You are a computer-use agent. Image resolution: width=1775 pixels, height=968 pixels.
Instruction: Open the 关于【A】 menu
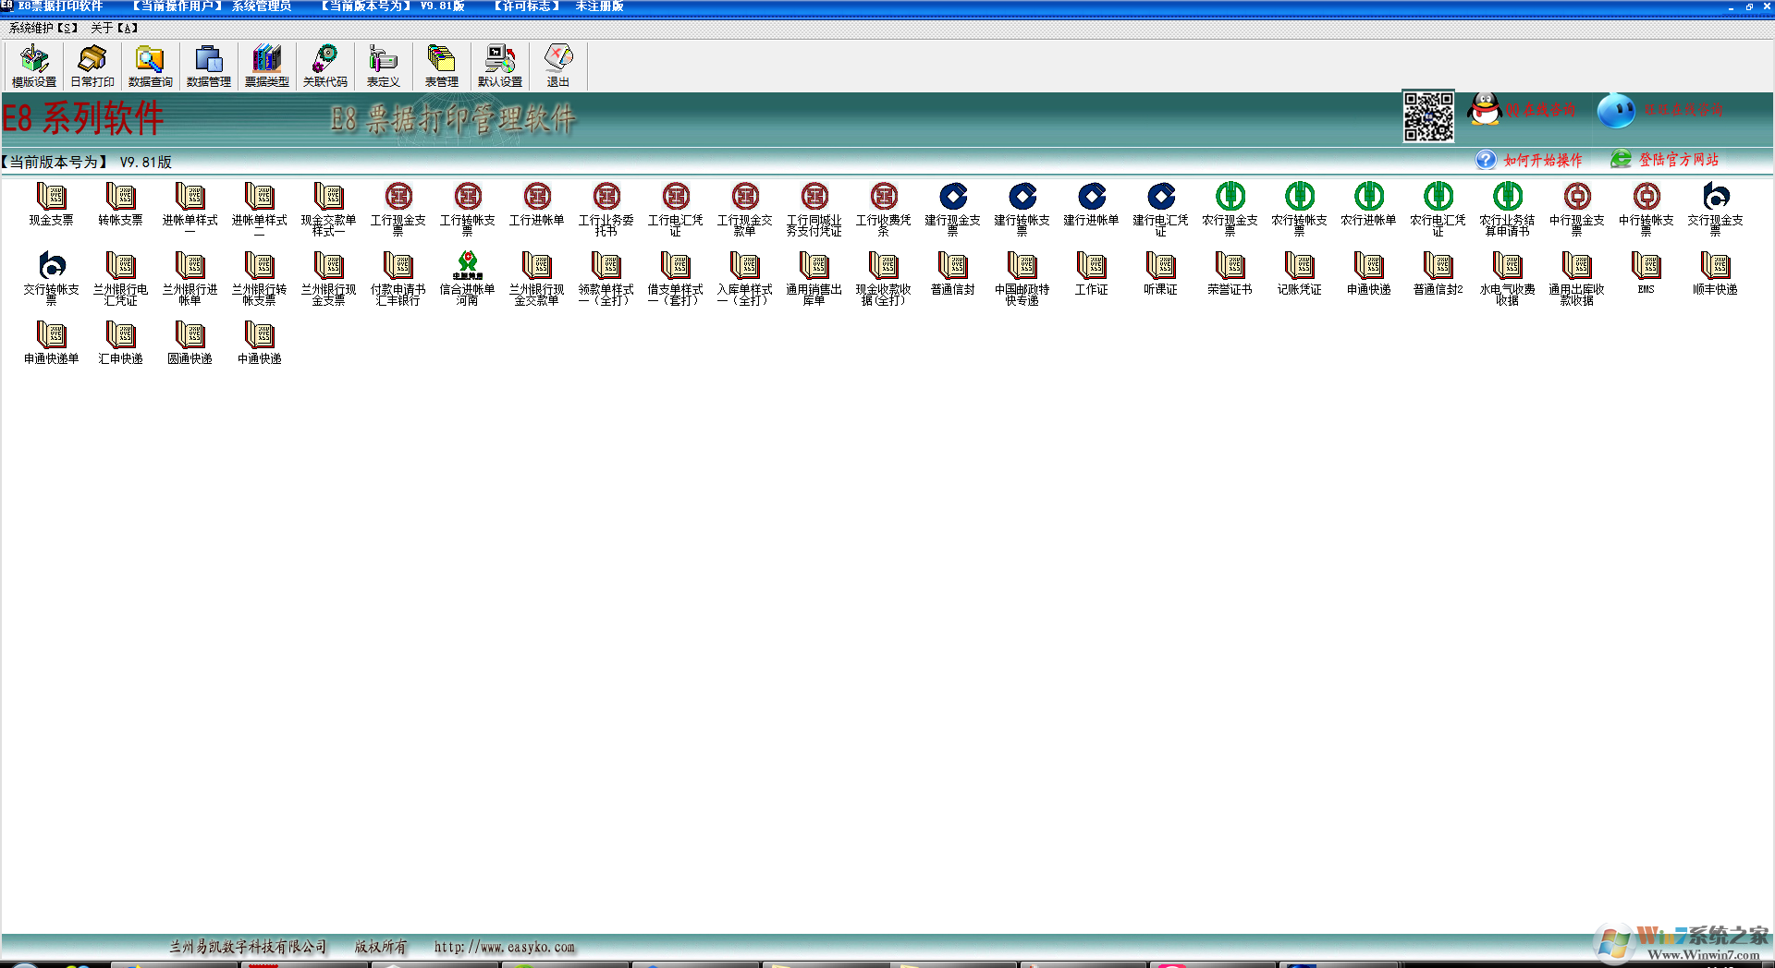coord(115,28)
